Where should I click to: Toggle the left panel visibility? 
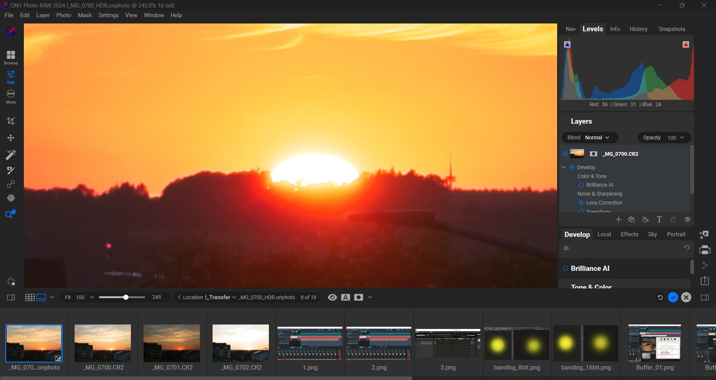(11, 297)
